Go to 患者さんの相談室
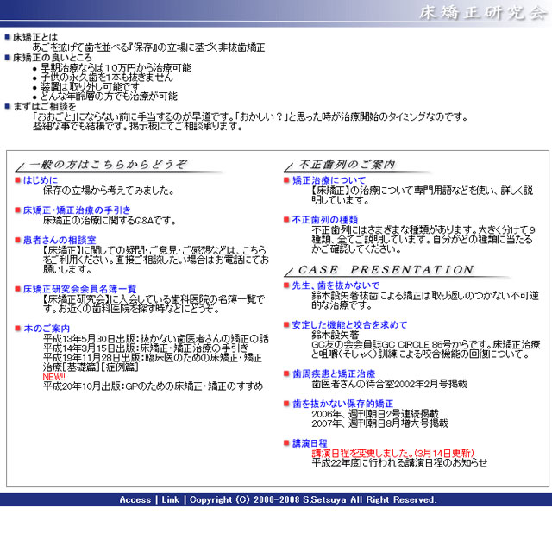 click(59, 240)
